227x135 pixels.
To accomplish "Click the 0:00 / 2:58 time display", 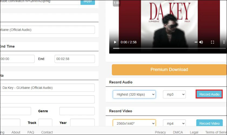I will 129,42.
